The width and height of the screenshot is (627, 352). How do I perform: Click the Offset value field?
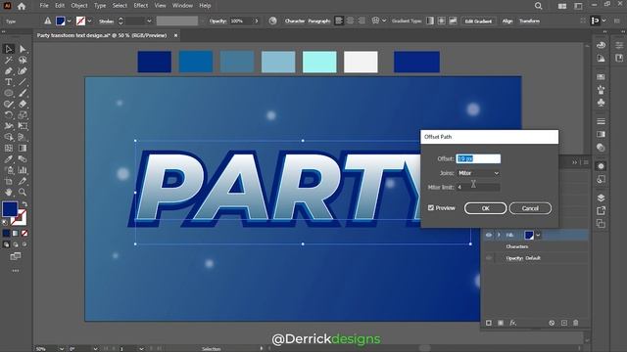point(478,158)
